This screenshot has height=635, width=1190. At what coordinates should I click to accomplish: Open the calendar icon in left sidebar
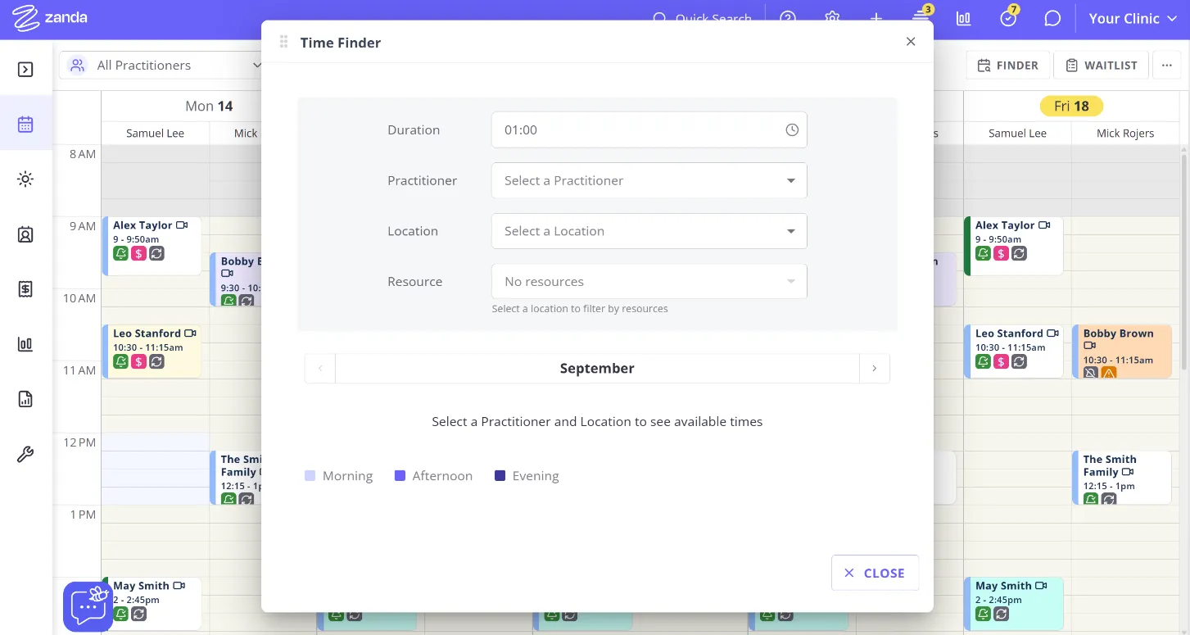(x=25, y=125)
